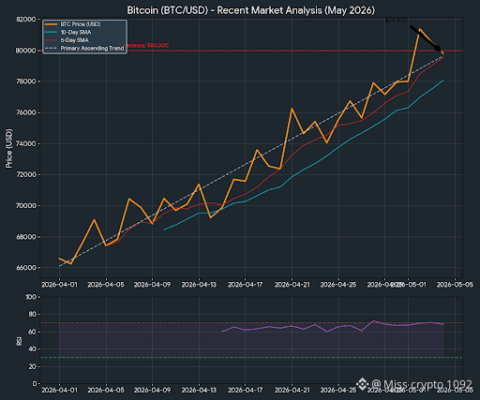The image size is (480, 400).
Task: Click the 60 tick on the RSI axis
Action: point(33,332)
